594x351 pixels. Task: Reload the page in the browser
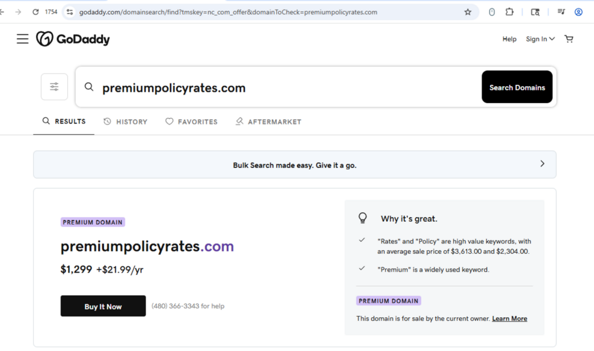[36, 12]
